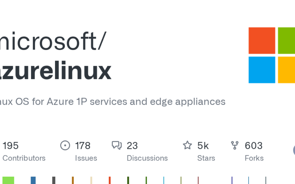This screenshot has height=184, width=295.
Task: Click the Microsoft logo red square
Action: point(262,40)
